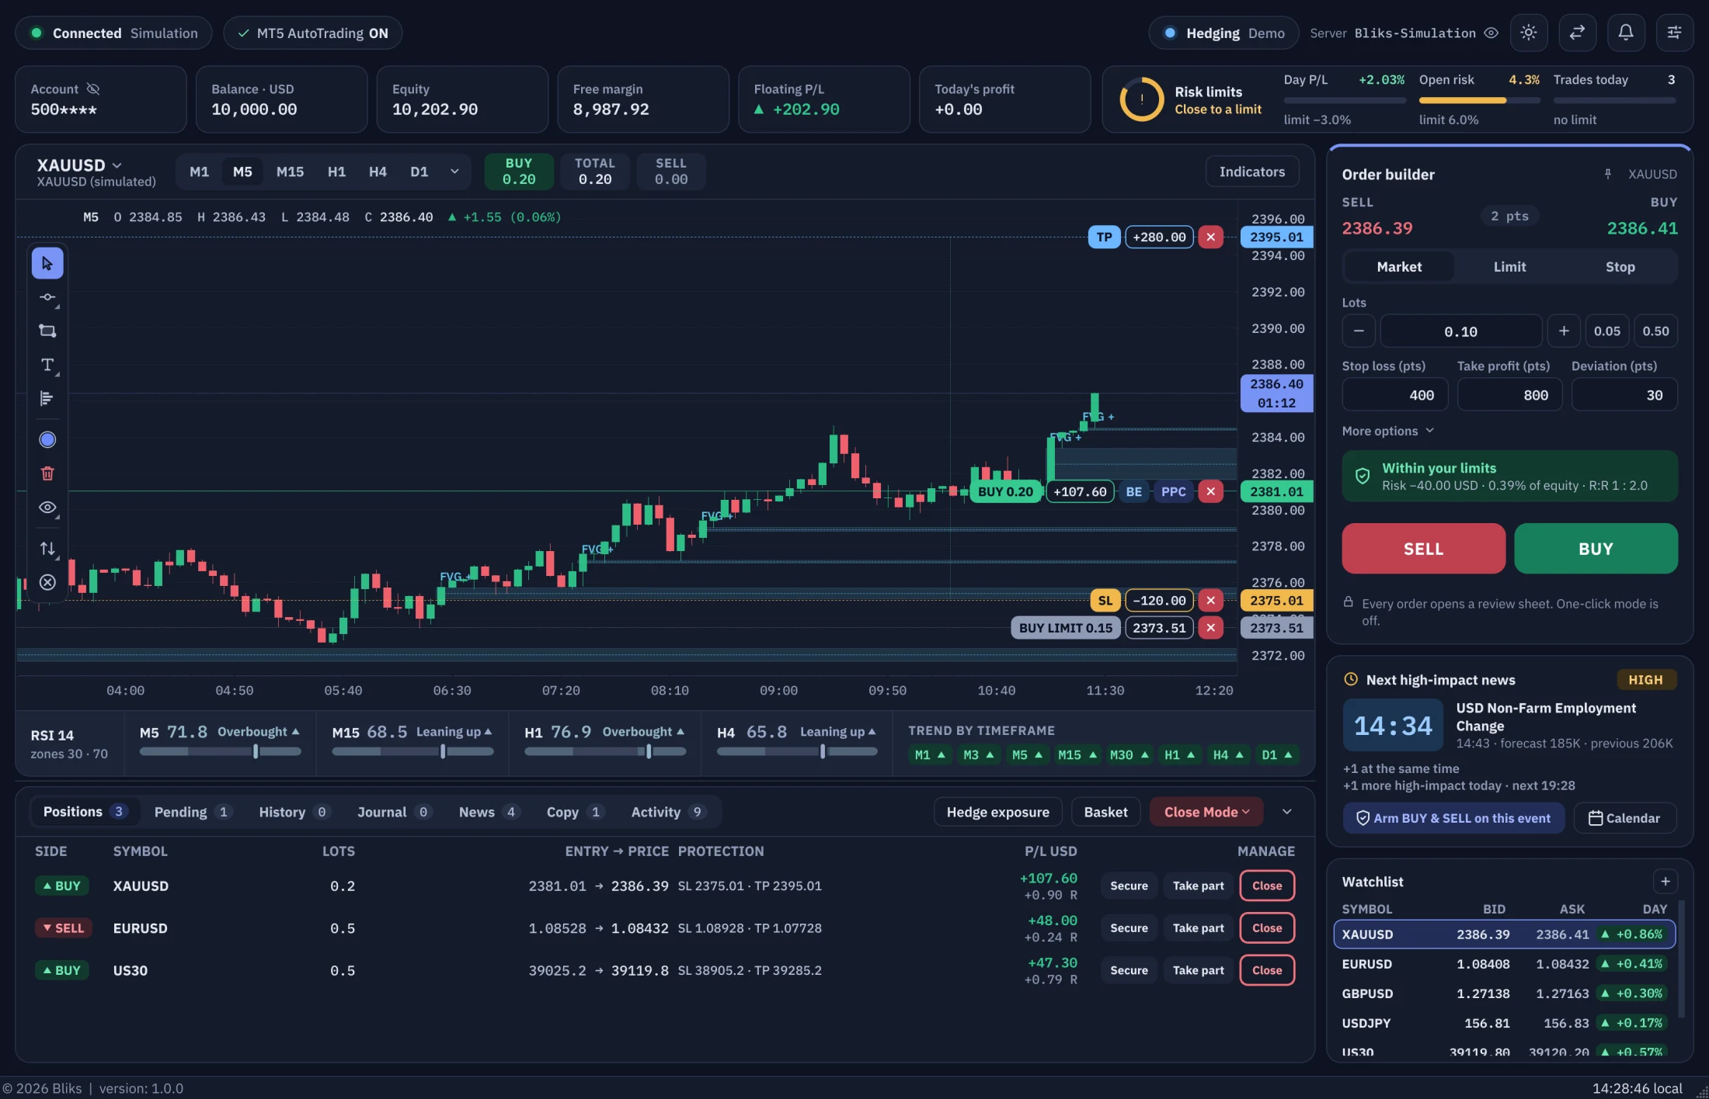
Task: Open the Pending orders tab
Action: point(192,813)
